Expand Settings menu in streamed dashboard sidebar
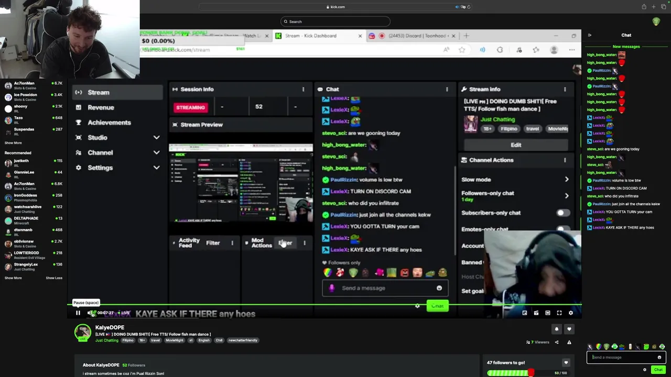Screen dimensions: 671x377 tap(156, 168)
